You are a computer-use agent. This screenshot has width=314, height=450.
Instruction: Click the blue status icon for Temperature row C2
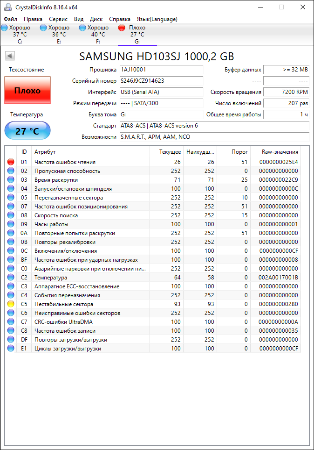tap(11, 277)
